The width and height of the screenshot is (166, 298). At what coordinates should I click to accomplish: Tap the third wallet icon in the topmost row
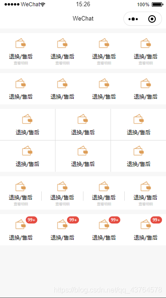pyautogui.click(x=104, y=43)
